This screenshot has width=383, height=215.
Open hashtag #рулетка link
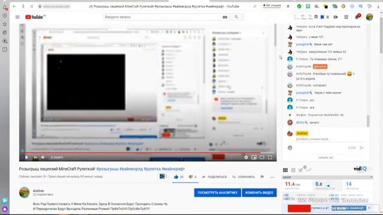click(152, 169)
